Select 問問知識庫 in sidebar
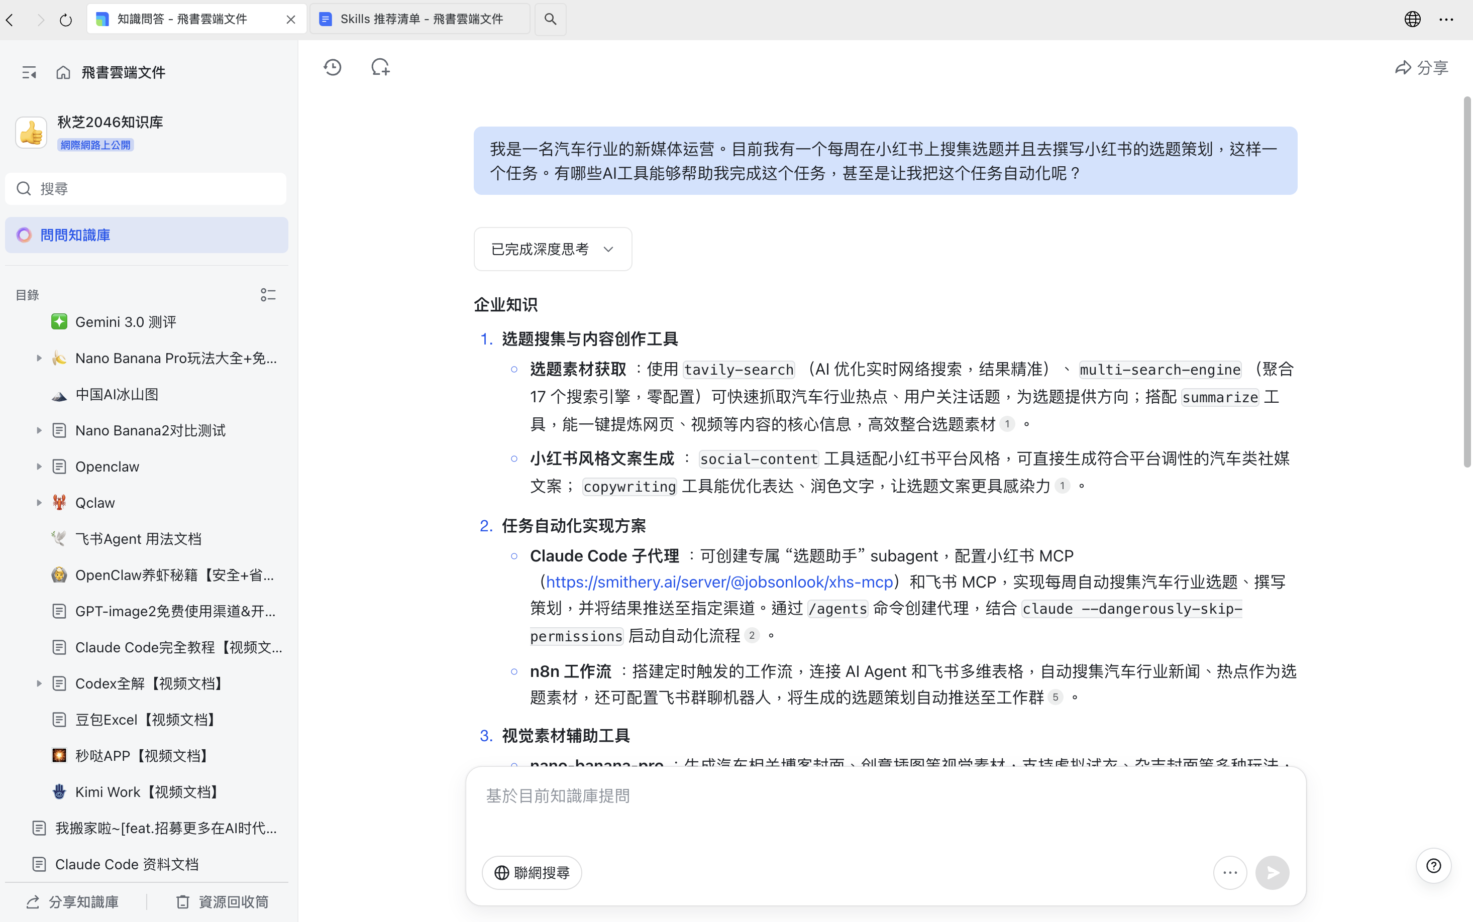Viewport: 1473px width, 922px height. pyautogui.click(x=146, y=235)
